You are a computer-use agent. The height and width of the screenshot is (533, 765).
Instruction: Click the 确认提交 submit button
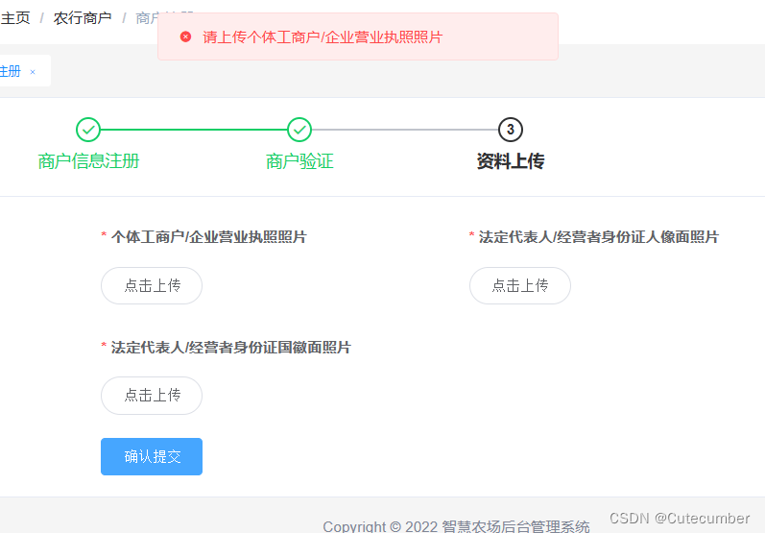click(152, 456)
